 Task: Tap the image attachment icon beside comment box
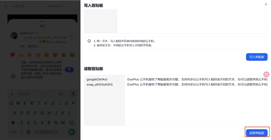click(x=13, y=76)
